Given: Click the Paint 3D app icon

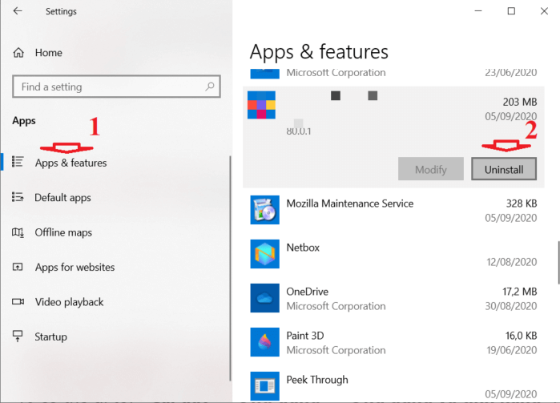Looking at the screenshot, I should [264, 342].
